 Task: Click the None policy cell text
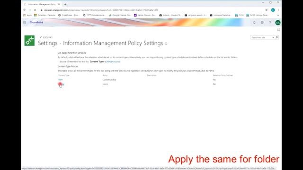point(105,84)
